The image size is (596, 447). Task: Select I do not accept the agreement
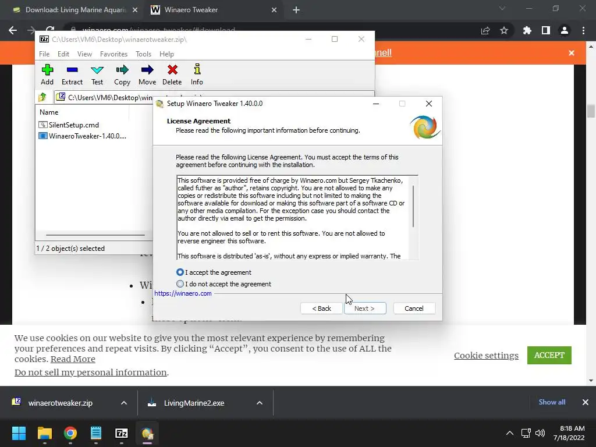pos(223,284)
